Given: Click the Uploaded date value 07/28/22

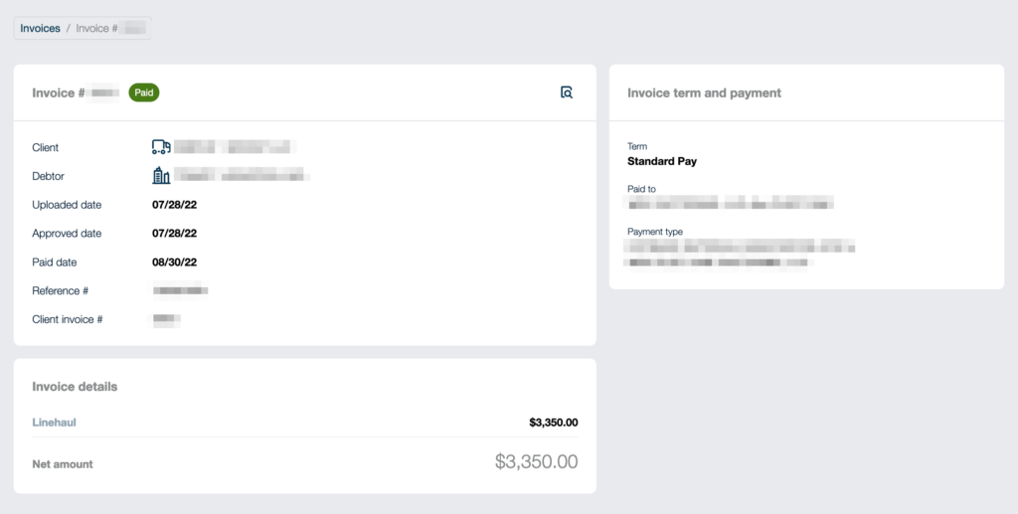Looking at the screenshot, I should coord(175,205).
